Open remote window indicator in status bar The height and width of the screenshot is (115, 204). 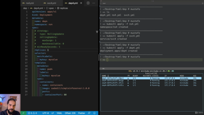(x=23, y=113)
